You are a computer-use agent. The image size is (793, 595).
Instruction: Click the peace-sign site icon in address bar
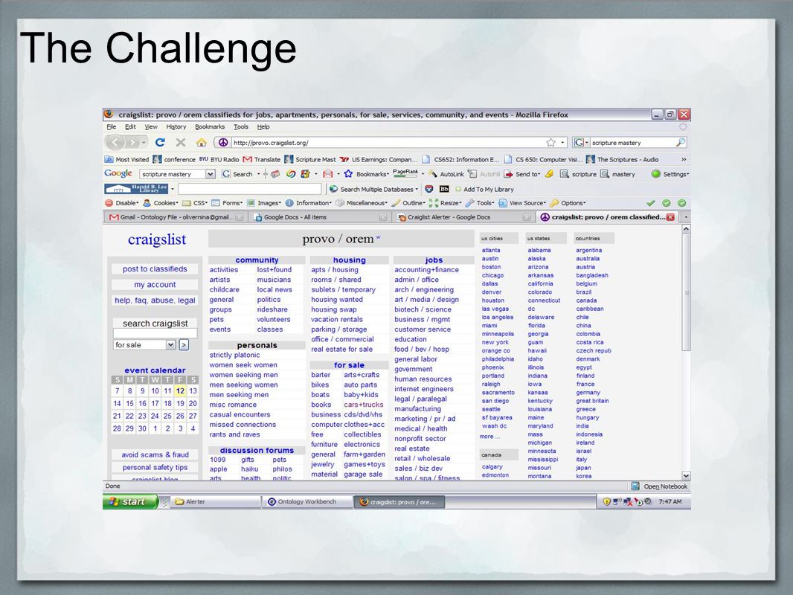(x=223, y=143)
